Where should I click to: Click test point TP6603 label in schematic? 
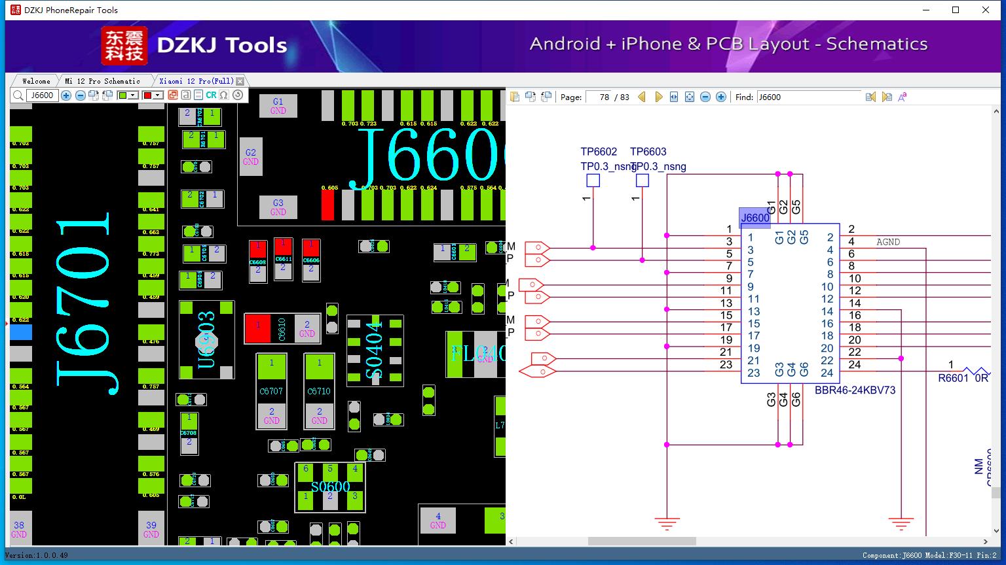pyautogui.click(x=648, y=152)
